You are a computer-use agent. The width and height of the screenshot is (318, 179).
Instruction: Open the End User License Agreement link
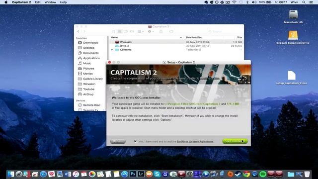click(195, 141)
